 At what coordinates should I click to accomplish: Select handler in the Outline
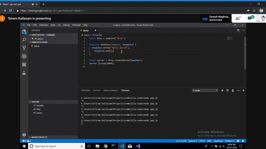point(40,106)
